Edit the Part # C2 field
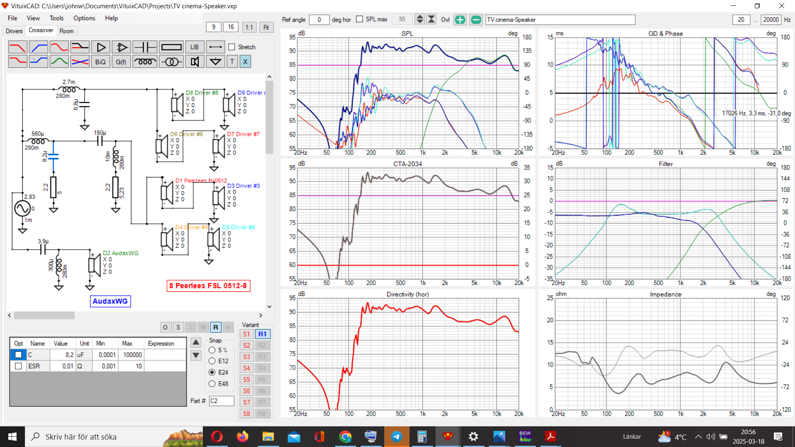The height and width of the screenshot is (447, 795). 222,401
